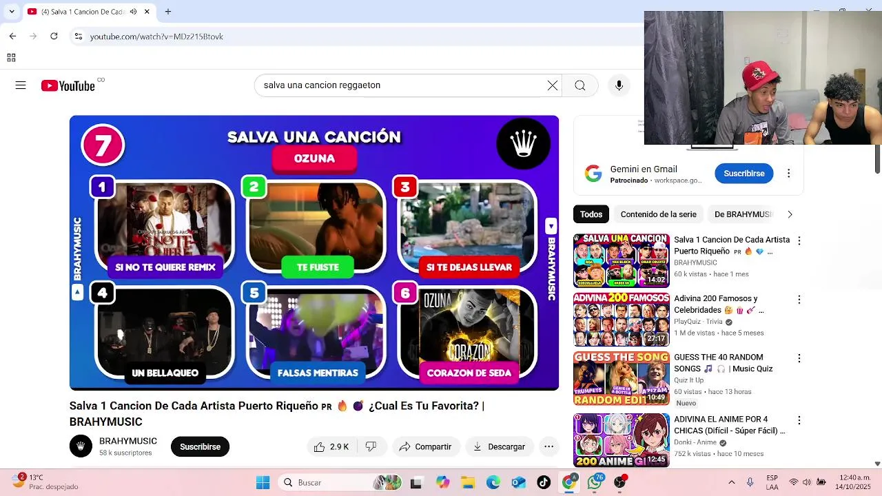Open the date and time flyout
The image size is (882, 496).
(852, 482)
